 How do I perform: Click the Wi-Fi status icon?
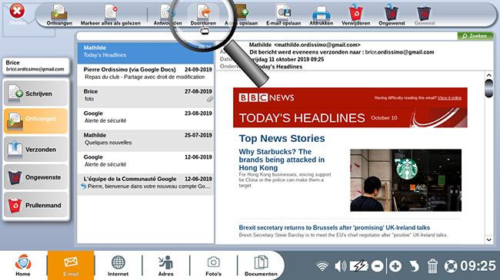pyautogui.click(x=322, y=266)
